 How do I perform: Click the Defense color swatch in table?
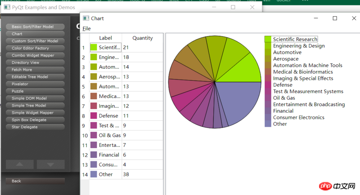tap(94, 116)
